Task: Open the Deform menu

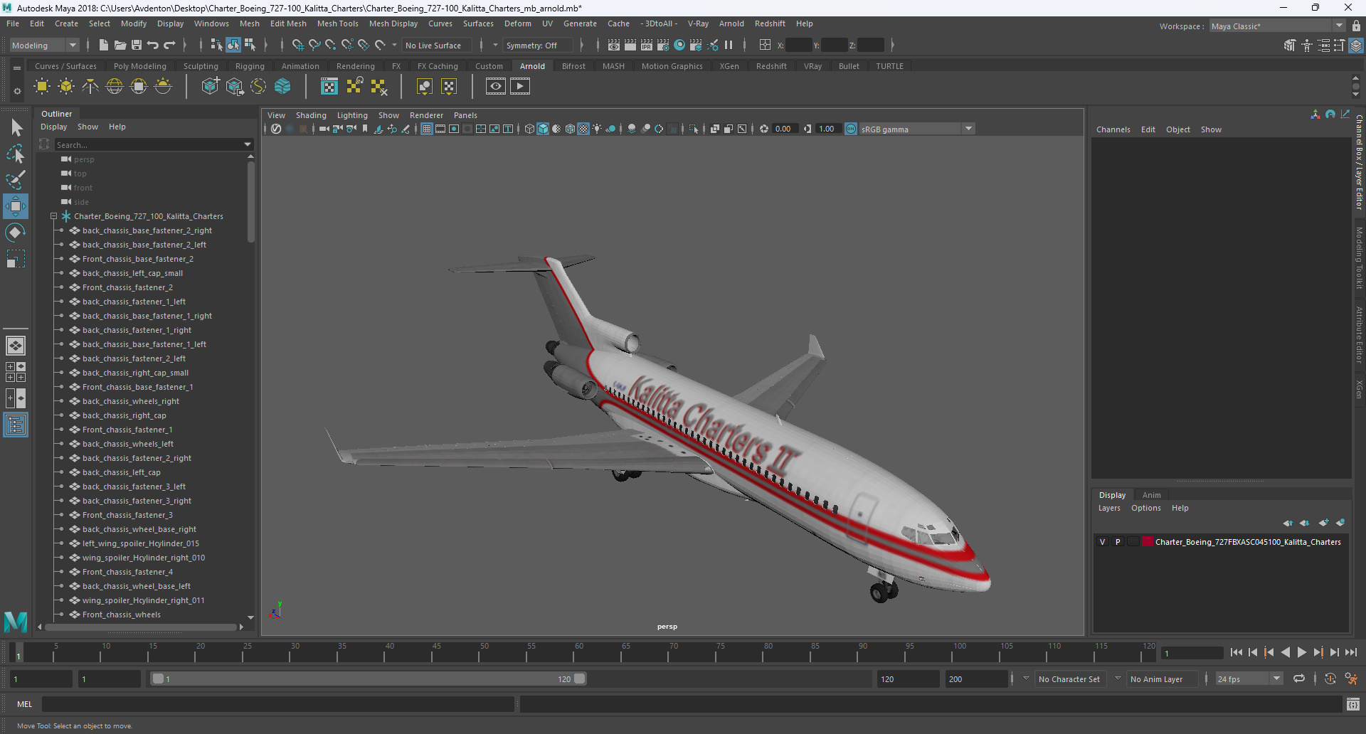Action: [x=517, y=23]
